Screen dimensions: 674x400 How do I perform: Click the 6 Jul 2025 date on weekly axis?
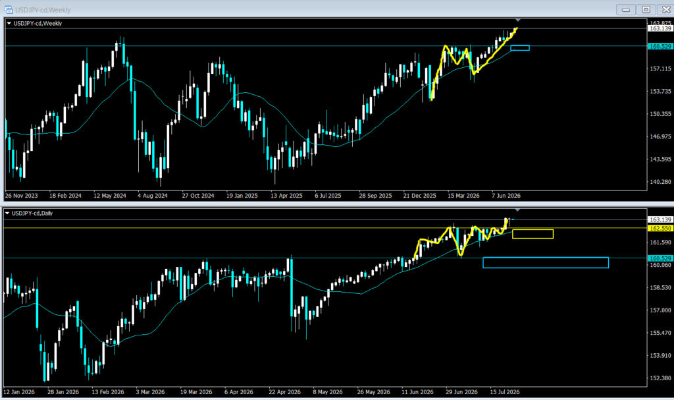328,196
